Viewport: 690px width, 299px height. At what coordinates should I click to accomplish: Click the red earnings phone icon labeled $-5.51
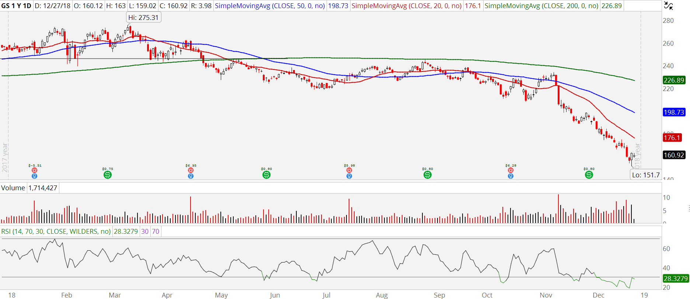coord(34,170)
